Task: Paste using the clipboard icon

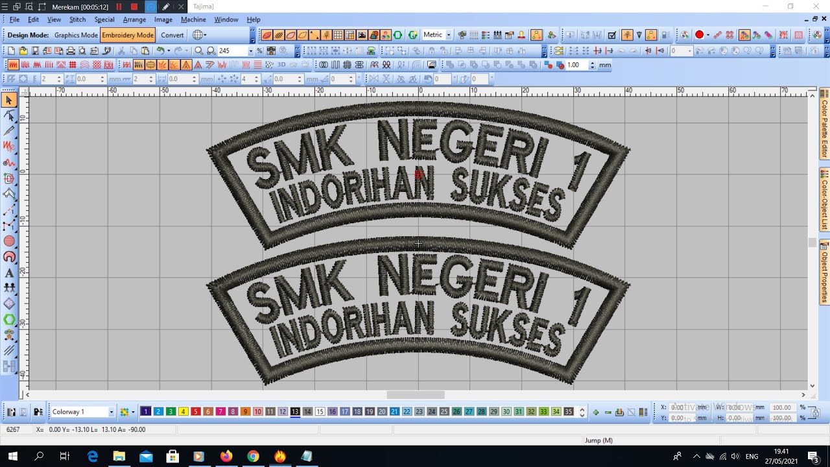Action: (x=145, y=51)
